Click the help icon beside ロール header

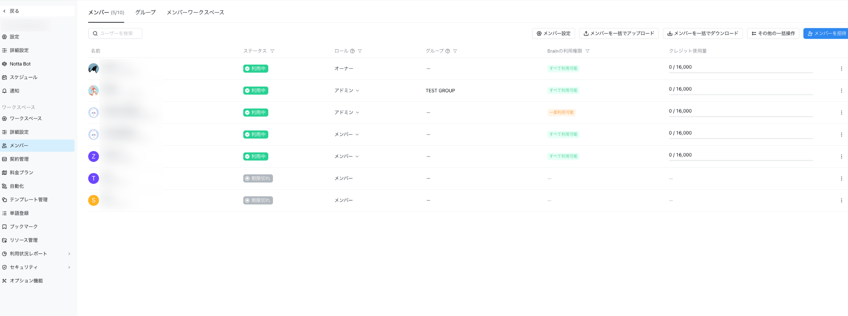pos(352,51)
